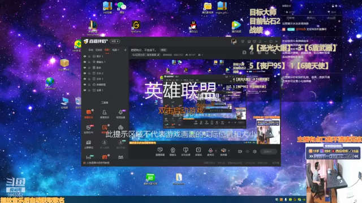Click the edit button next to the stream title
Screen dimensions: 362x203
point(163,50)
